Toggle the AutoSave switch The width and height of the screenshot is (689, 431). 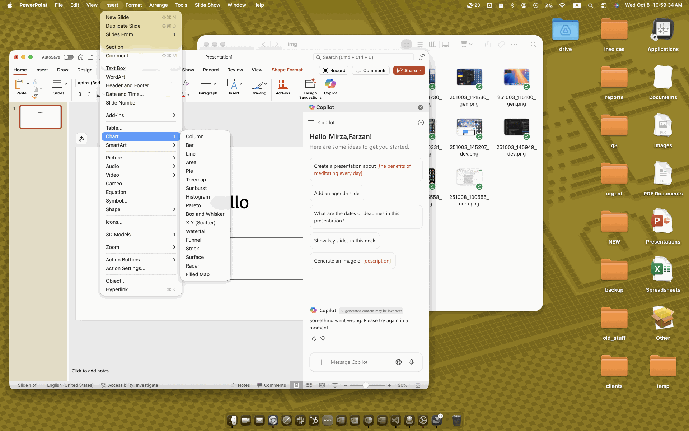pyautogui.click(x=68, y=57)
